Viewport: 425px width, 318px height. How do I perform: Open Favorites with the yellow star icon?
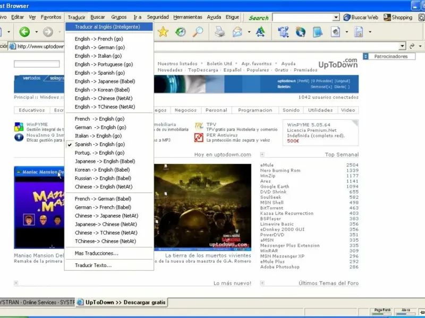163,32
